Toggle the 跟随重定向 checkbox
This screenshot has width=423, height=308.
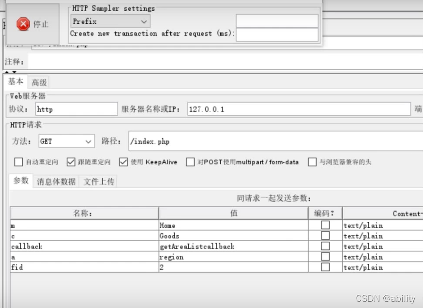(71, 162)
